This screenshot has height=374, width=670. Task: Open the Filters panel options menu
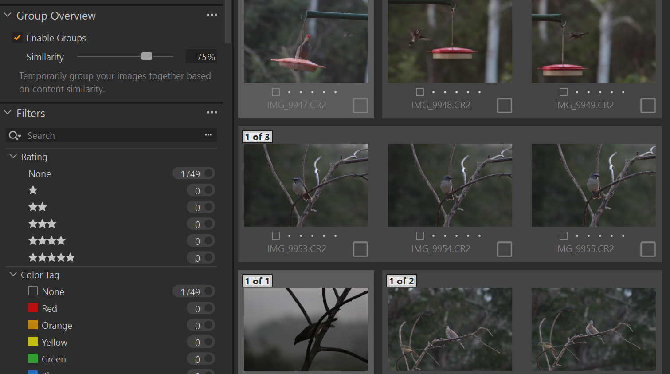pos(212,113)
